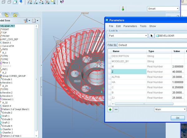Image resolution: width=187 pixels, height=138 pixels.
Task: Open the Folder Browser navigator tab
Action: coord(6,15)
